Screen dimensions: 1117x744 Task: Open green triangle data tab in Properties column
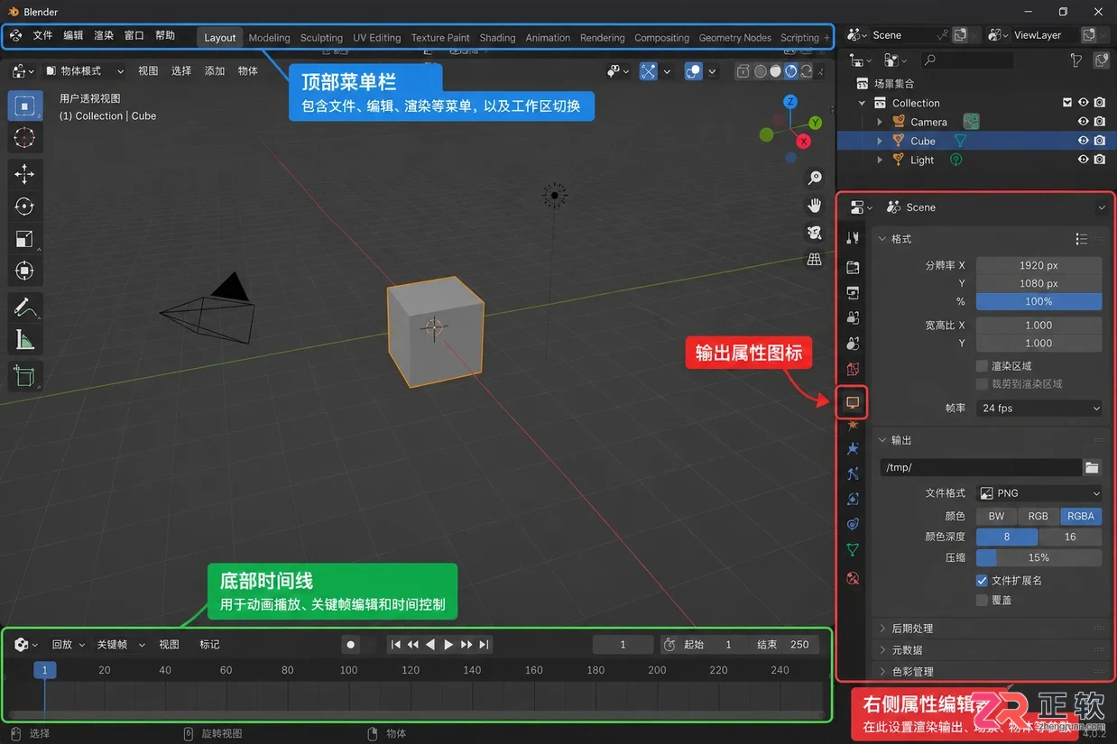(853, 550)
